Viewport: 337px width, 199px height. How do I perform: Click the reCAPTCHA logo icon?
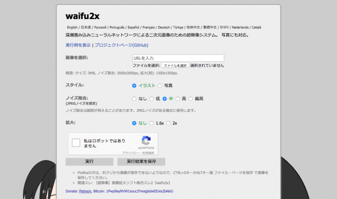(x=146, y=141)
